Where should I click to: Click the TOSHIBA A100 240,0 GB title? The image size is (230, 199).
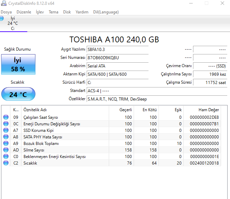pyautogui.click(x=114, y=40)
